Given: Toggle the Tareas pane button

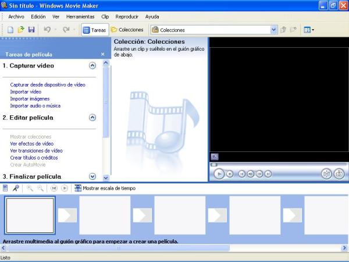Looking at the screenshot, I should [x=94, y=30].
